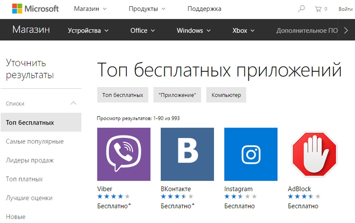The height and width of the screenshot is (223, 355).
Task: Click the Просмотр результатов: 1-90 из 993 text
Action: coord(138,119)
